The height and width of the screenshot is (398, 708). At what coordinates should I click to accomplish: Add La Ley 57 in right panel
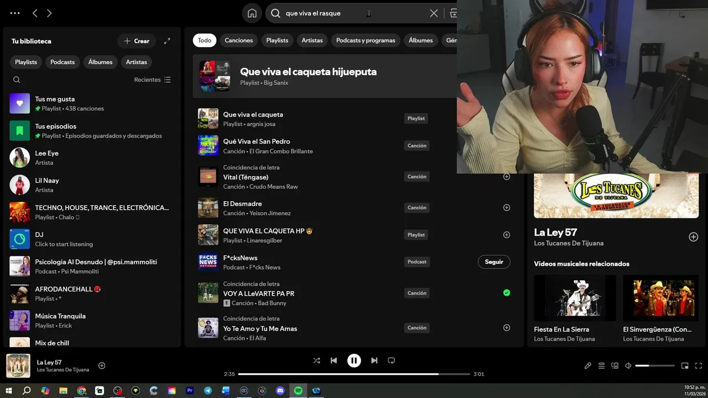(693, 237)
